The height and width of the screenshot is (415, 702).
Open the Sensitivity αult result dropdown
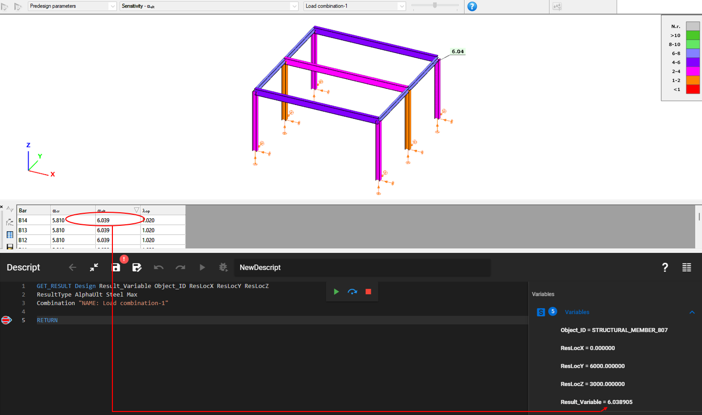tap(210, 6)
